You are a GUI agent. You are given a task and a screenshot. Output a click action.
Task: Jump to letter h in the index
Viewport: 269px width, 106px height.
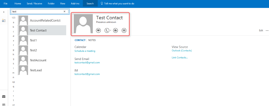14,54
